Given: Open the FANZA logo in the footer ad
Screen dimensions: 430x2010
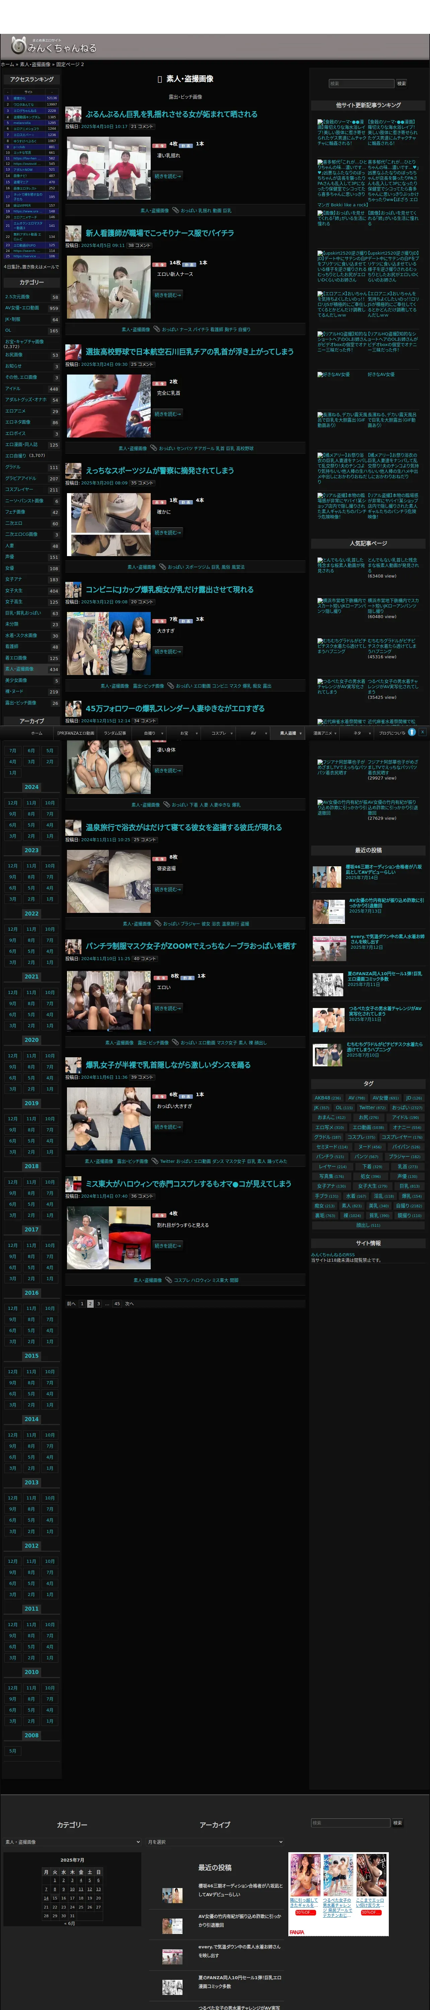Looking at the screenshot, I should click(297, 1932).
